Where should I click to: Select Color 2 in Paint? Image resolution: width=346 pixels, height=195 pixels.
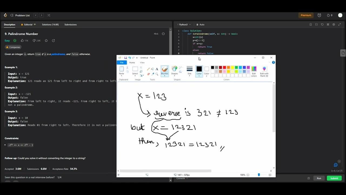[x=207, y=71]
